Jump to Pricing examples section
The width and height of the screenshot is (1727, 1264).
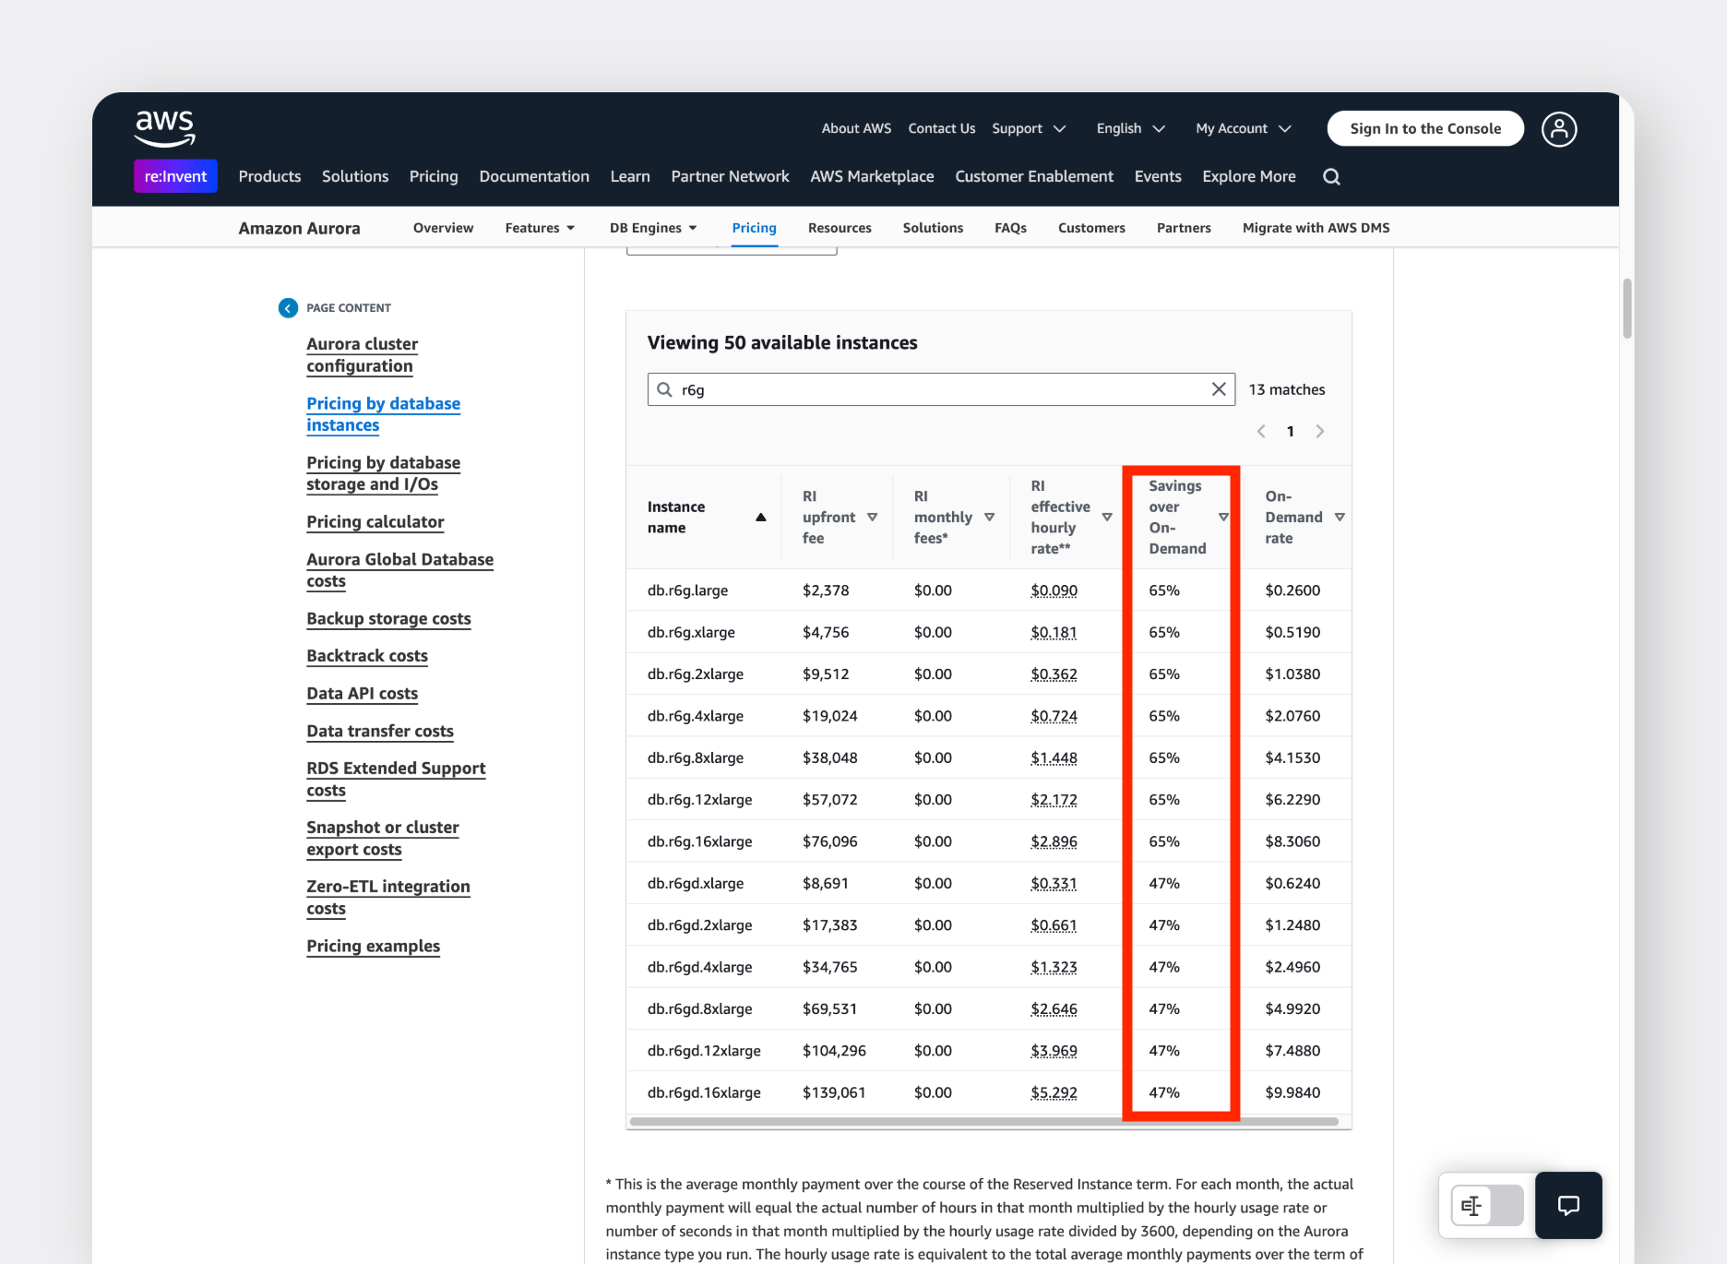(x=373, y=947)
